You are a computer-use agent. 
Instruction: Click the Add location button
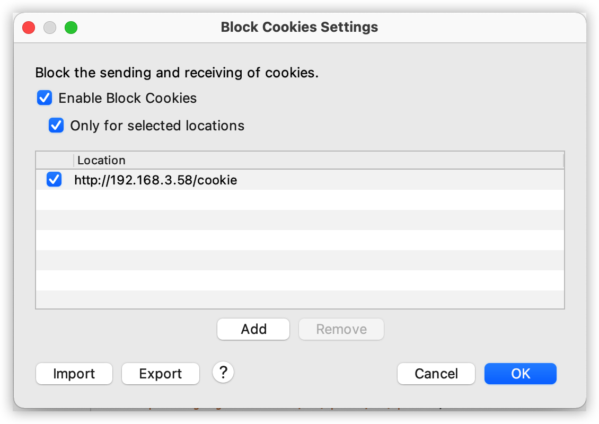click(253, 329)
